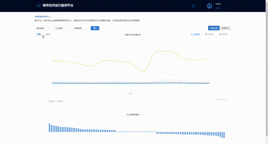Open the 月度数据 dropdown
This screenshot has width=268, height=144.
80,28
